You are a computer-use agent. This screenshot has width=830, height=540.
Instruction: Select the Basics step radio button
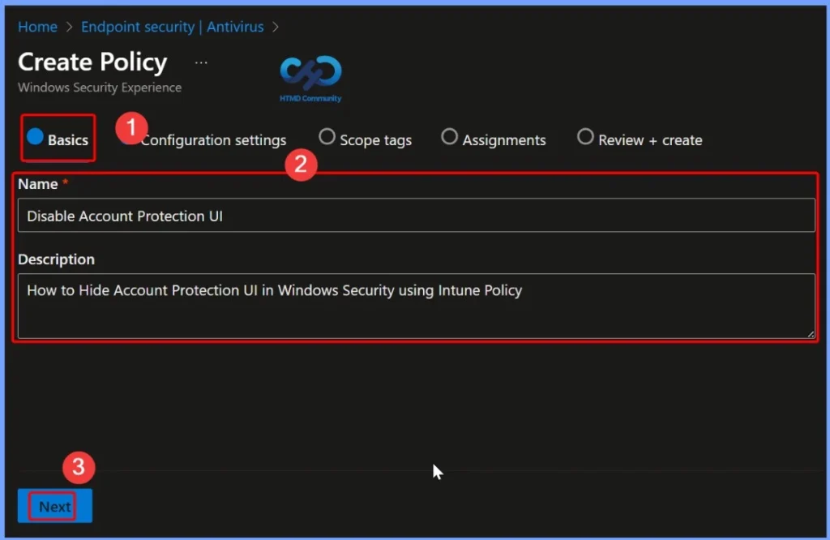coord(34,137)
